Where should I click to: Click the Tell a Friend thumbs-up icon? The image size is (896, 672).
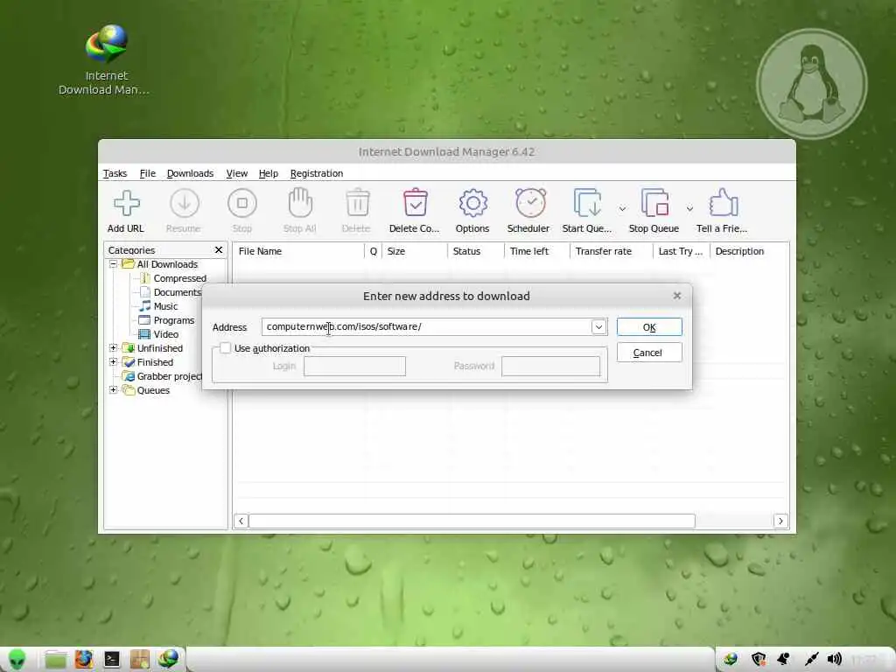(724, 203)
